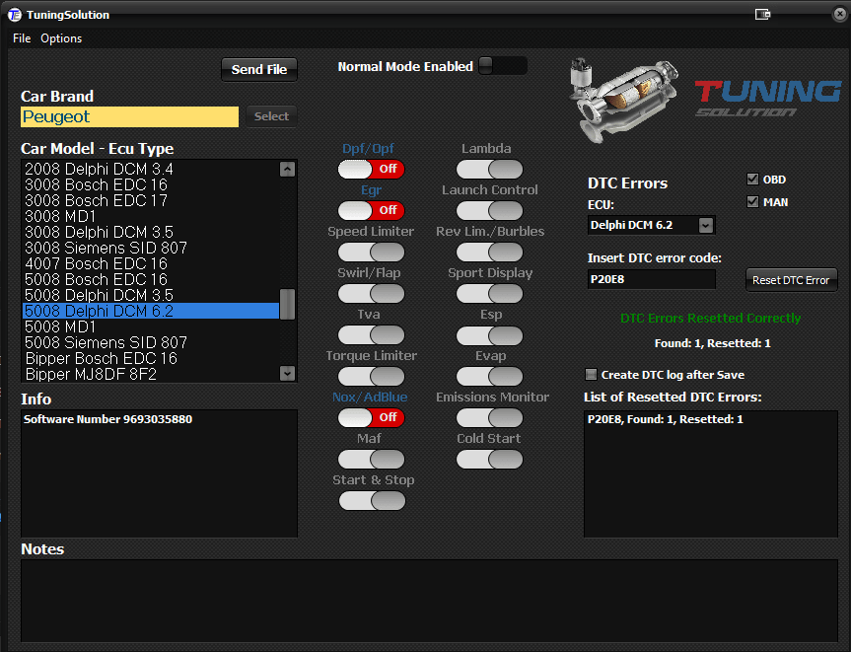Enable Create DTC log after Save
Image resolution: width=851 pixels, height=652 pixels.
(591, 374)
